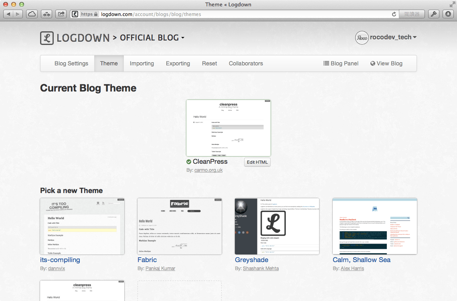This screenshot has height=301, width=457.
Task: Open the Share button in toolbar
Action: pyautogui.click(x=61, y=14)
